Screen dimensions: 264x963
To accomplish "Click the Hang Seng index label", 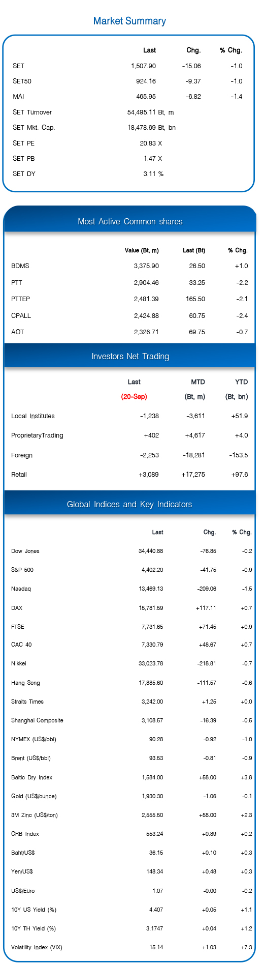I will [25, 683].
